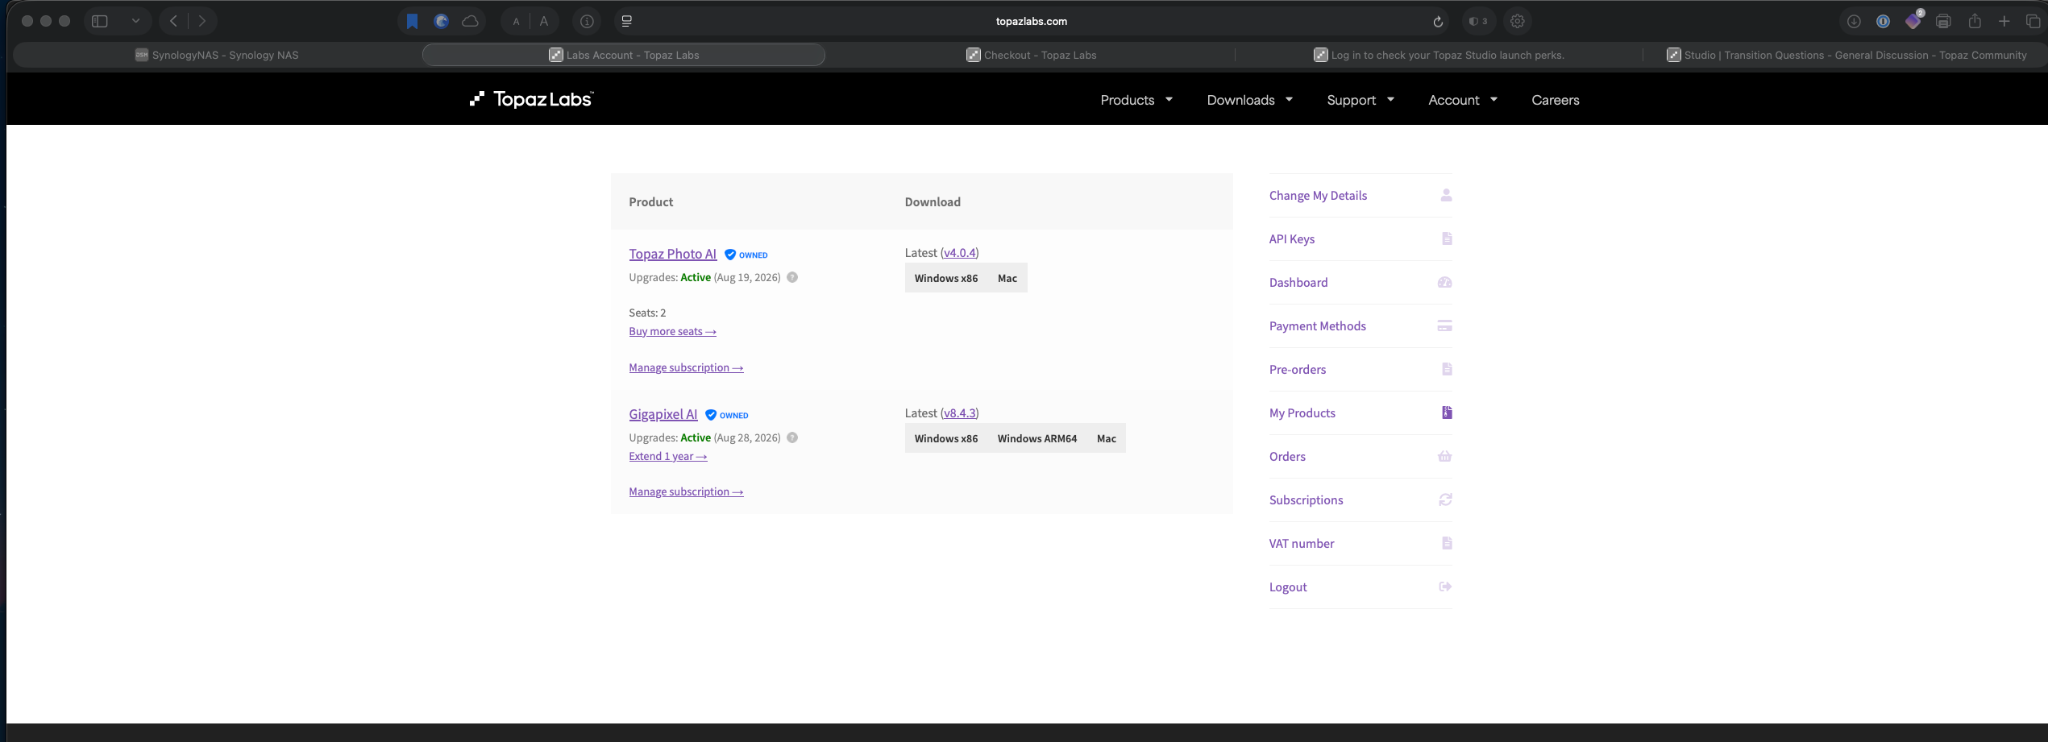Open the Account dropdown in navigation

(1462, 100)
